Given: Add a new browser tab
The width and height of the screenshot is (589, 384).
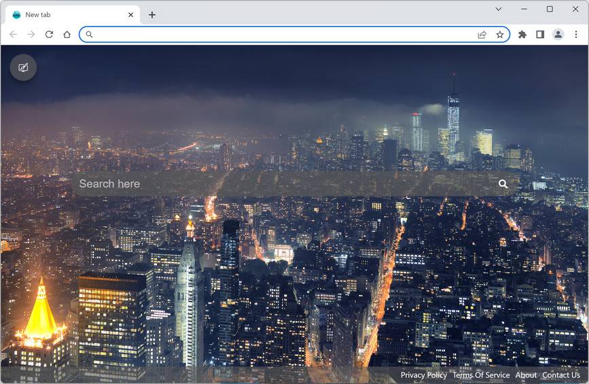Looking at the screenshot, I should [151, 15].
